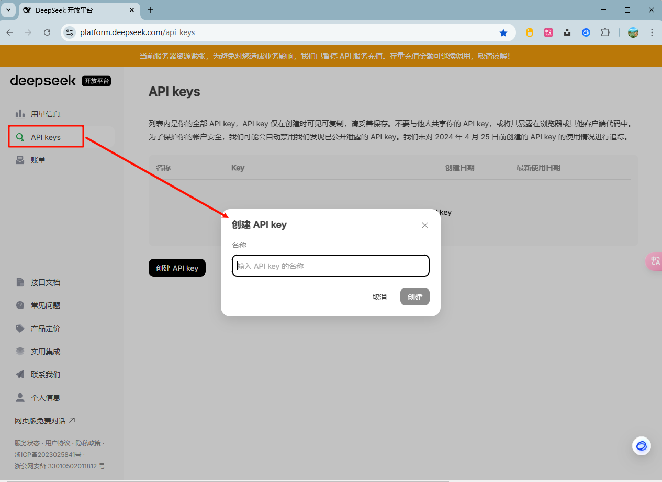Click the 名称 label in the dialog
The image size is (662, 482).
click(239, 245)
